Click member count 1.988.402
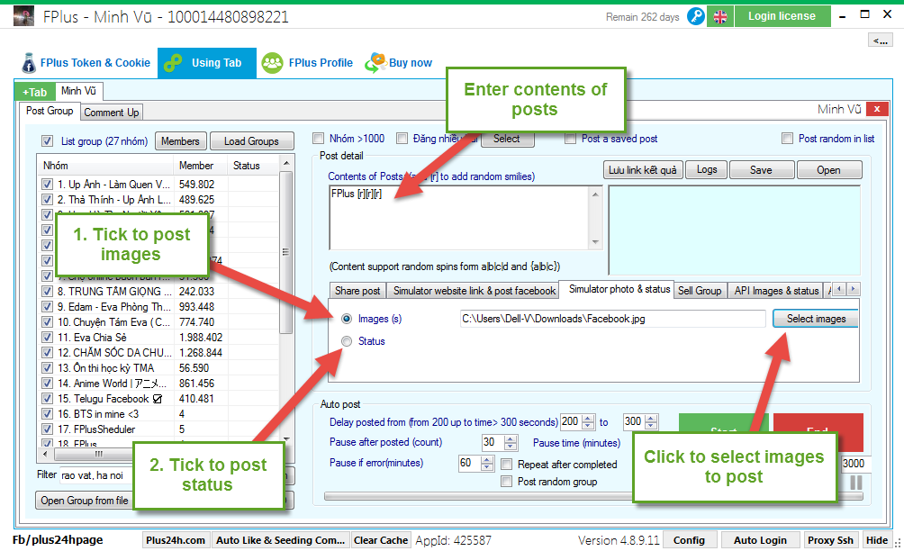This screenshot has width=904, height=551. (x=201, y=337)
